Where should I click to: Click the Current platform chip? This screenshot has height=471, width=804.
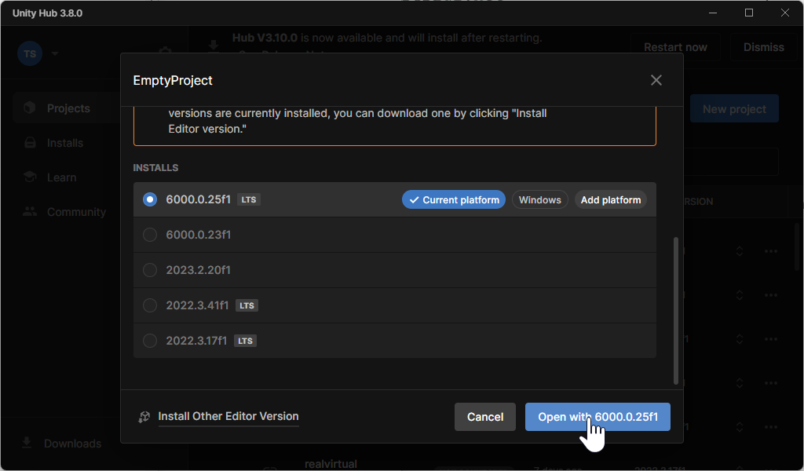(454, 200)
